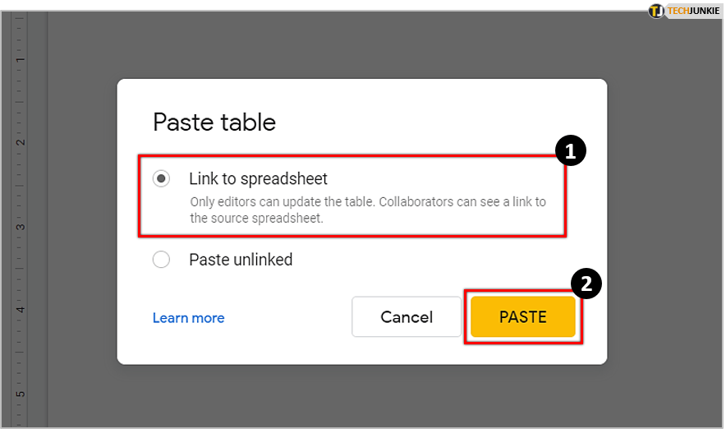
Task: Click the TECHJUNKIE watermark text
Action: 696,12
